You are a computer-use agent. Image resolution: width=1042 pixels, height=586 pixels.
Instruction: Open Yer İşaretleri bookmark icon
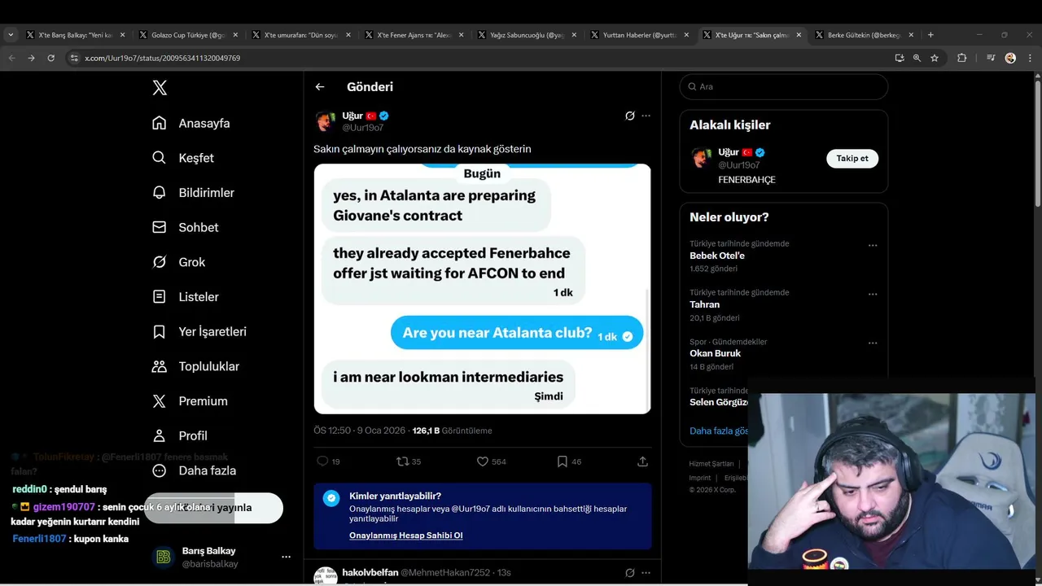(160, 331)
